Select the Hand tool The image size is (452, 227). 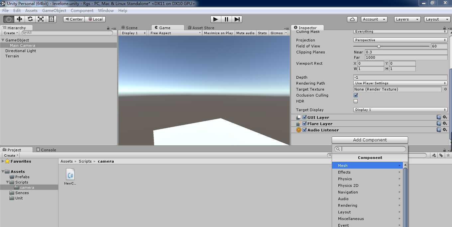pos(9,19)
